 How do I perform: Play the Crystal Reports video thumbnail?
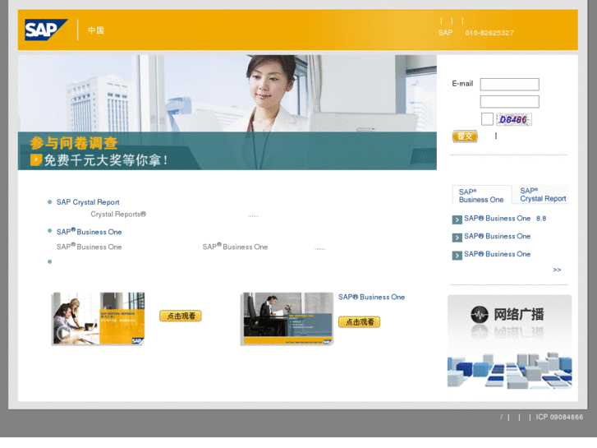99,318
